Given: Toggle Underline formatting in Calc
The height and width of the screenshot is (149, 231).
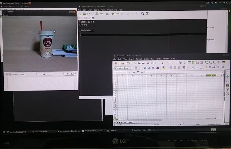Looking at the screenshot, I should click(153, 68).
